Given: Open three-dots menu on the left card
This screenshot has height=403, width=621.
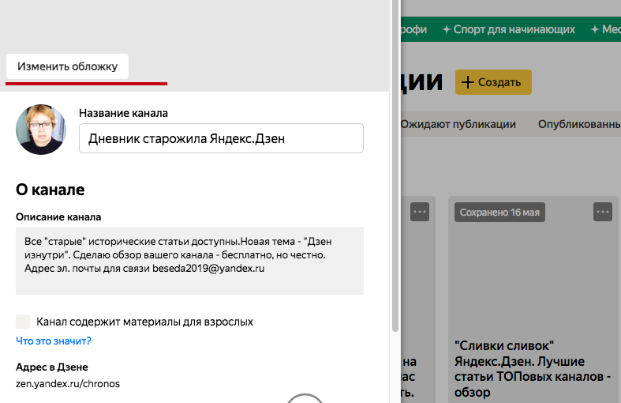Looking at the screenshot, I should click(420, 212).
